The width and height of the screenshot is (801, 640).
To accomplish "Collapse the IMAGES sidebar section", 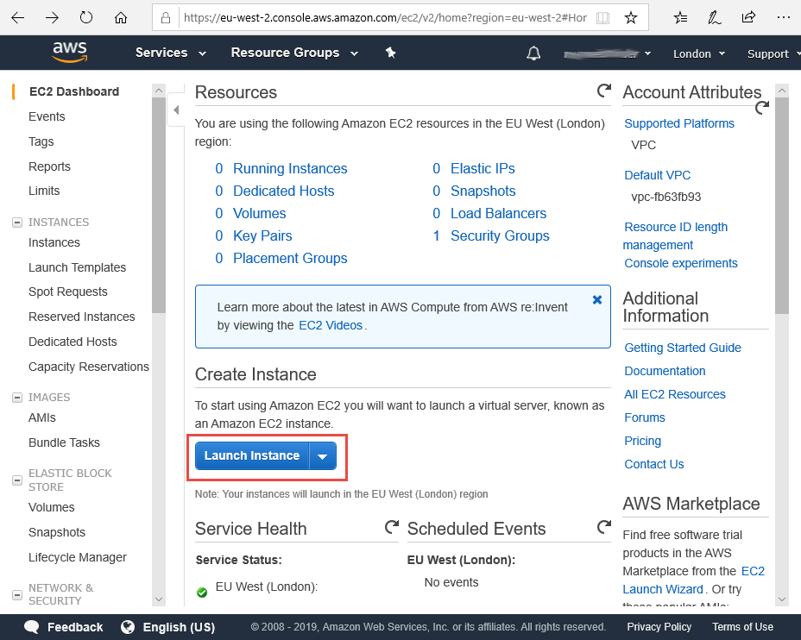I will click(x=17, y=398).
